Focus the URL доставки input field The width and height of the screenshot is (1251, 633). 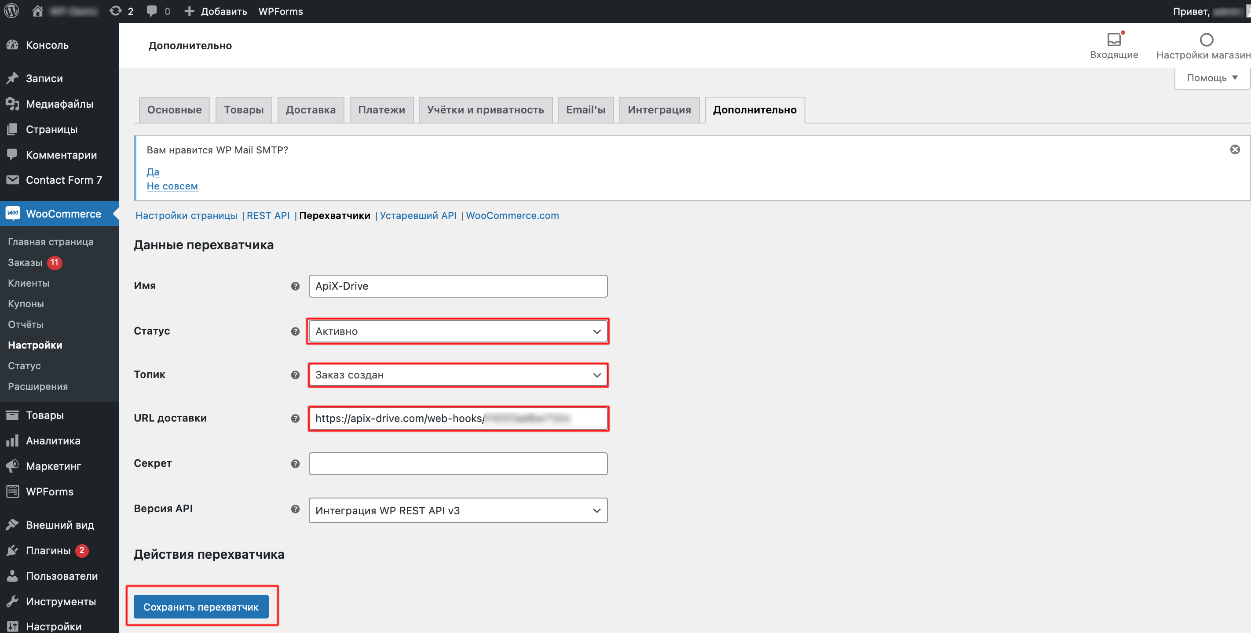coord(458,418)
